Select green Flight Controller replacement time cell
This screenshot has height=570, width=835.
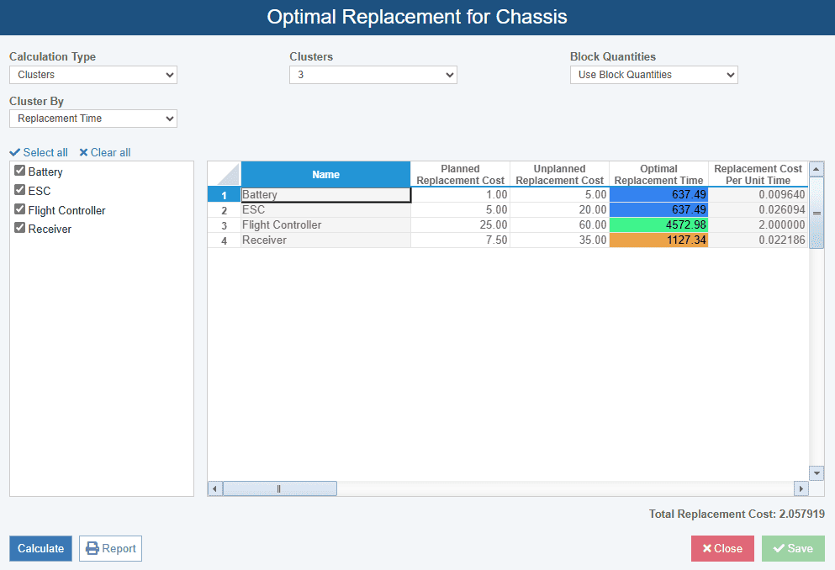pyautogui.click(x=658, y=225)
